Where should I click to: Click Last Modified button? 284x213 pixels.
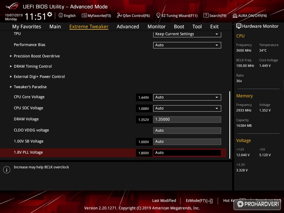tap(164, 201)
